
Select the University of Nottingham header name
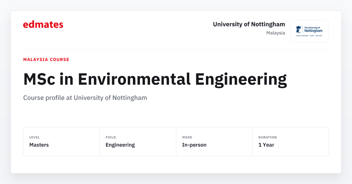pos(249,24)
